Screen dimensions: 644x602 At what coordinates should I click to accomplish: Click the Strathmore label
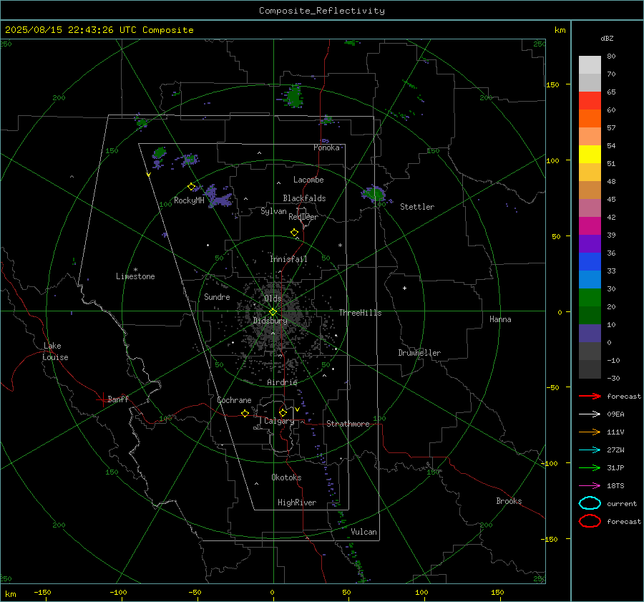click(348, 424)
